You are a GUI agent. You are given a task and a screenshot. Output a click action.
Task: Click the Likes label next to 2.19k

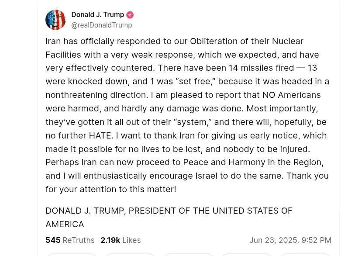click(131, 240)
